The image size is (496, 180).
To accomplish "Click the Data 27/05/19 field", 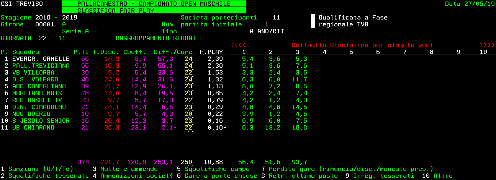I will tap(470, 4).
